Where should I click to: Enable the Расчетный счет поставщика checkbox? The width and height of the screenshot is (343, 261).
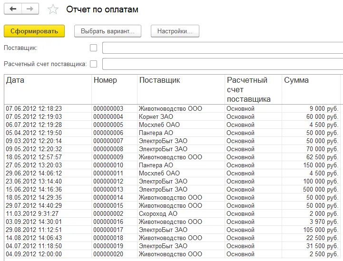[93, 64]
